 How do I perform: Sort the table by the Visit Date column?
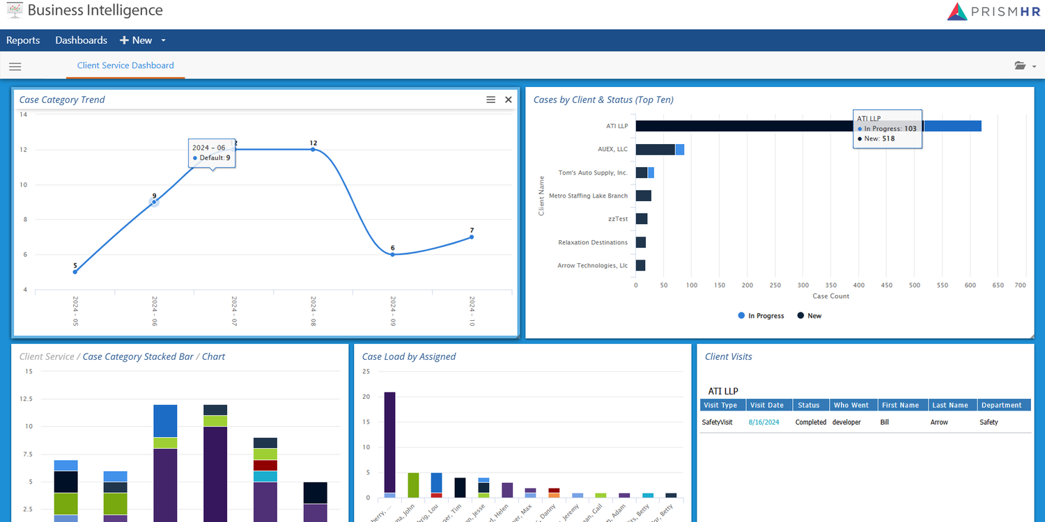[x=768, y=404]
